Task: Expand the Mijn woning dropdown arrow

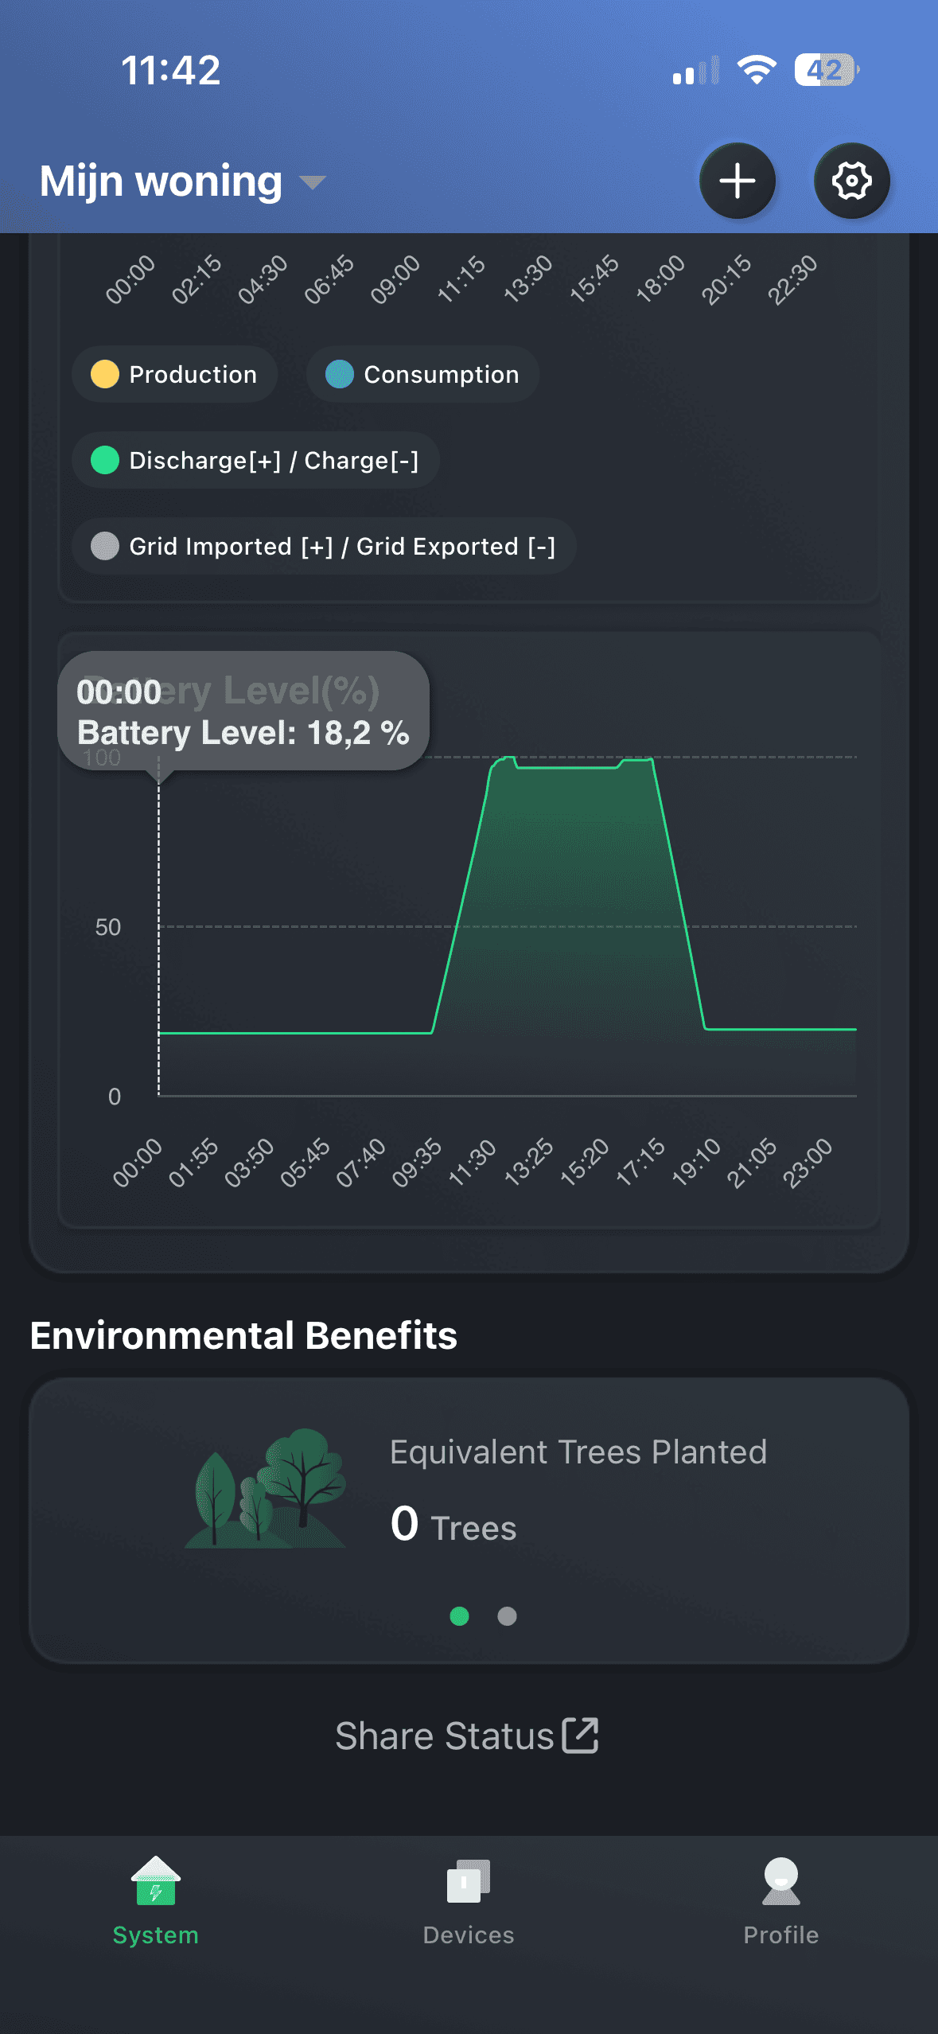Action: click(x=313, y=182)
